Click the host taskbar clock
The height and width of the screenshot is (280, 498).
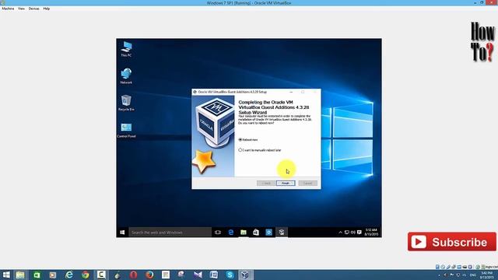(x=487, y=275)
